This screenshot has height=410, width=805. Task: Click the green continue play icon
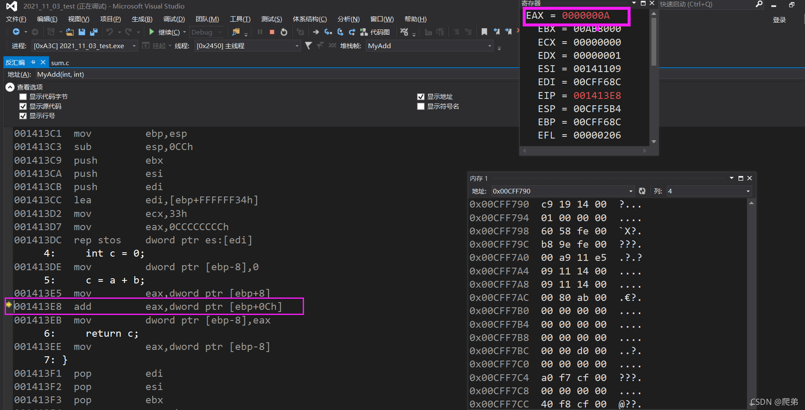[x=151, y=32]
